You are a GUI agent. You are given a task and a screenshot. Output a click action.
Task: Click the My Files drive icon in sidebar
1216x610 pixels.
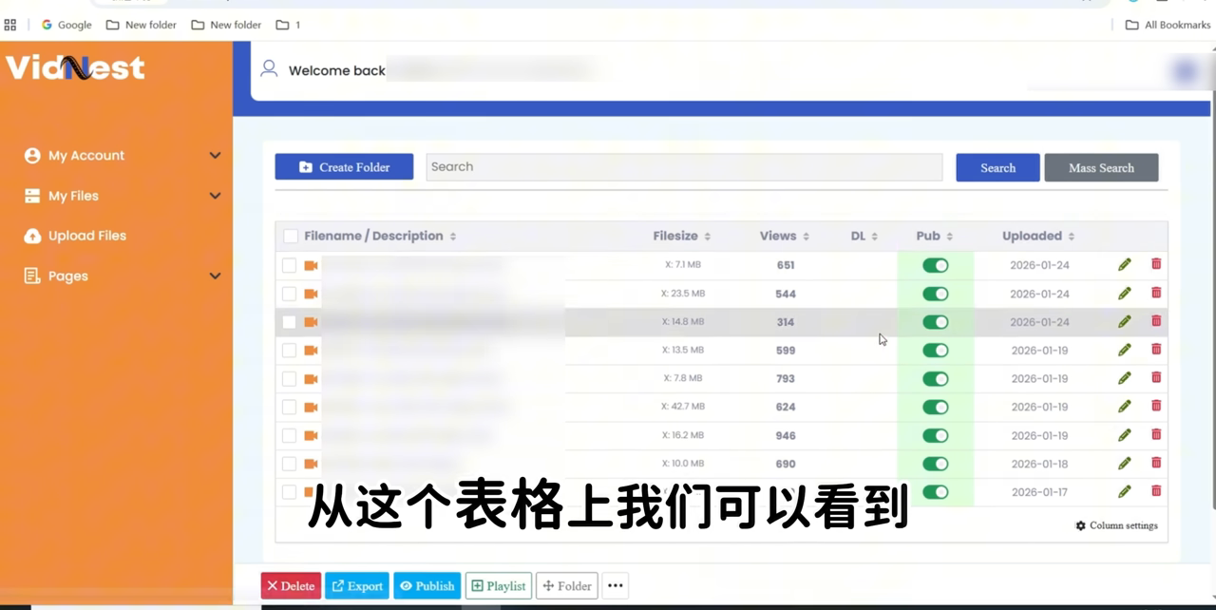tap(32, 196)
